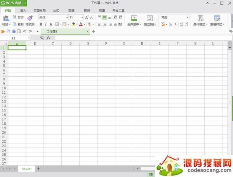233x177 pixels.
Task: Toggle underline formatting
Action: point(51,24)
